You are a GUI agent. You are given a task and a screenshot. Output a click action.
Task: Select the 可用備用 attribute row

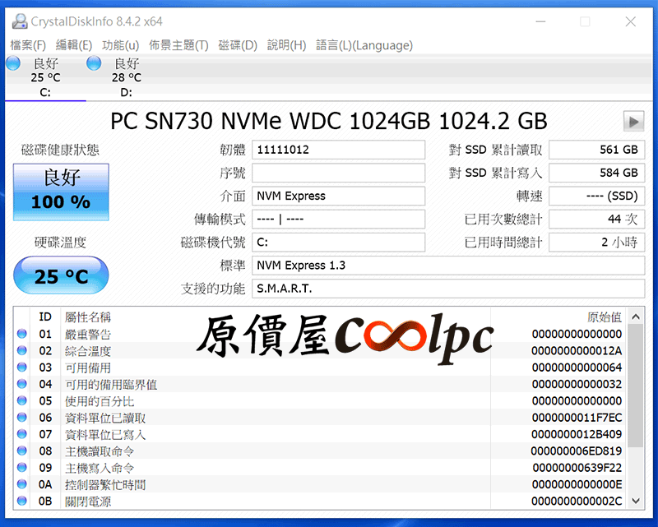click(321, 368)
